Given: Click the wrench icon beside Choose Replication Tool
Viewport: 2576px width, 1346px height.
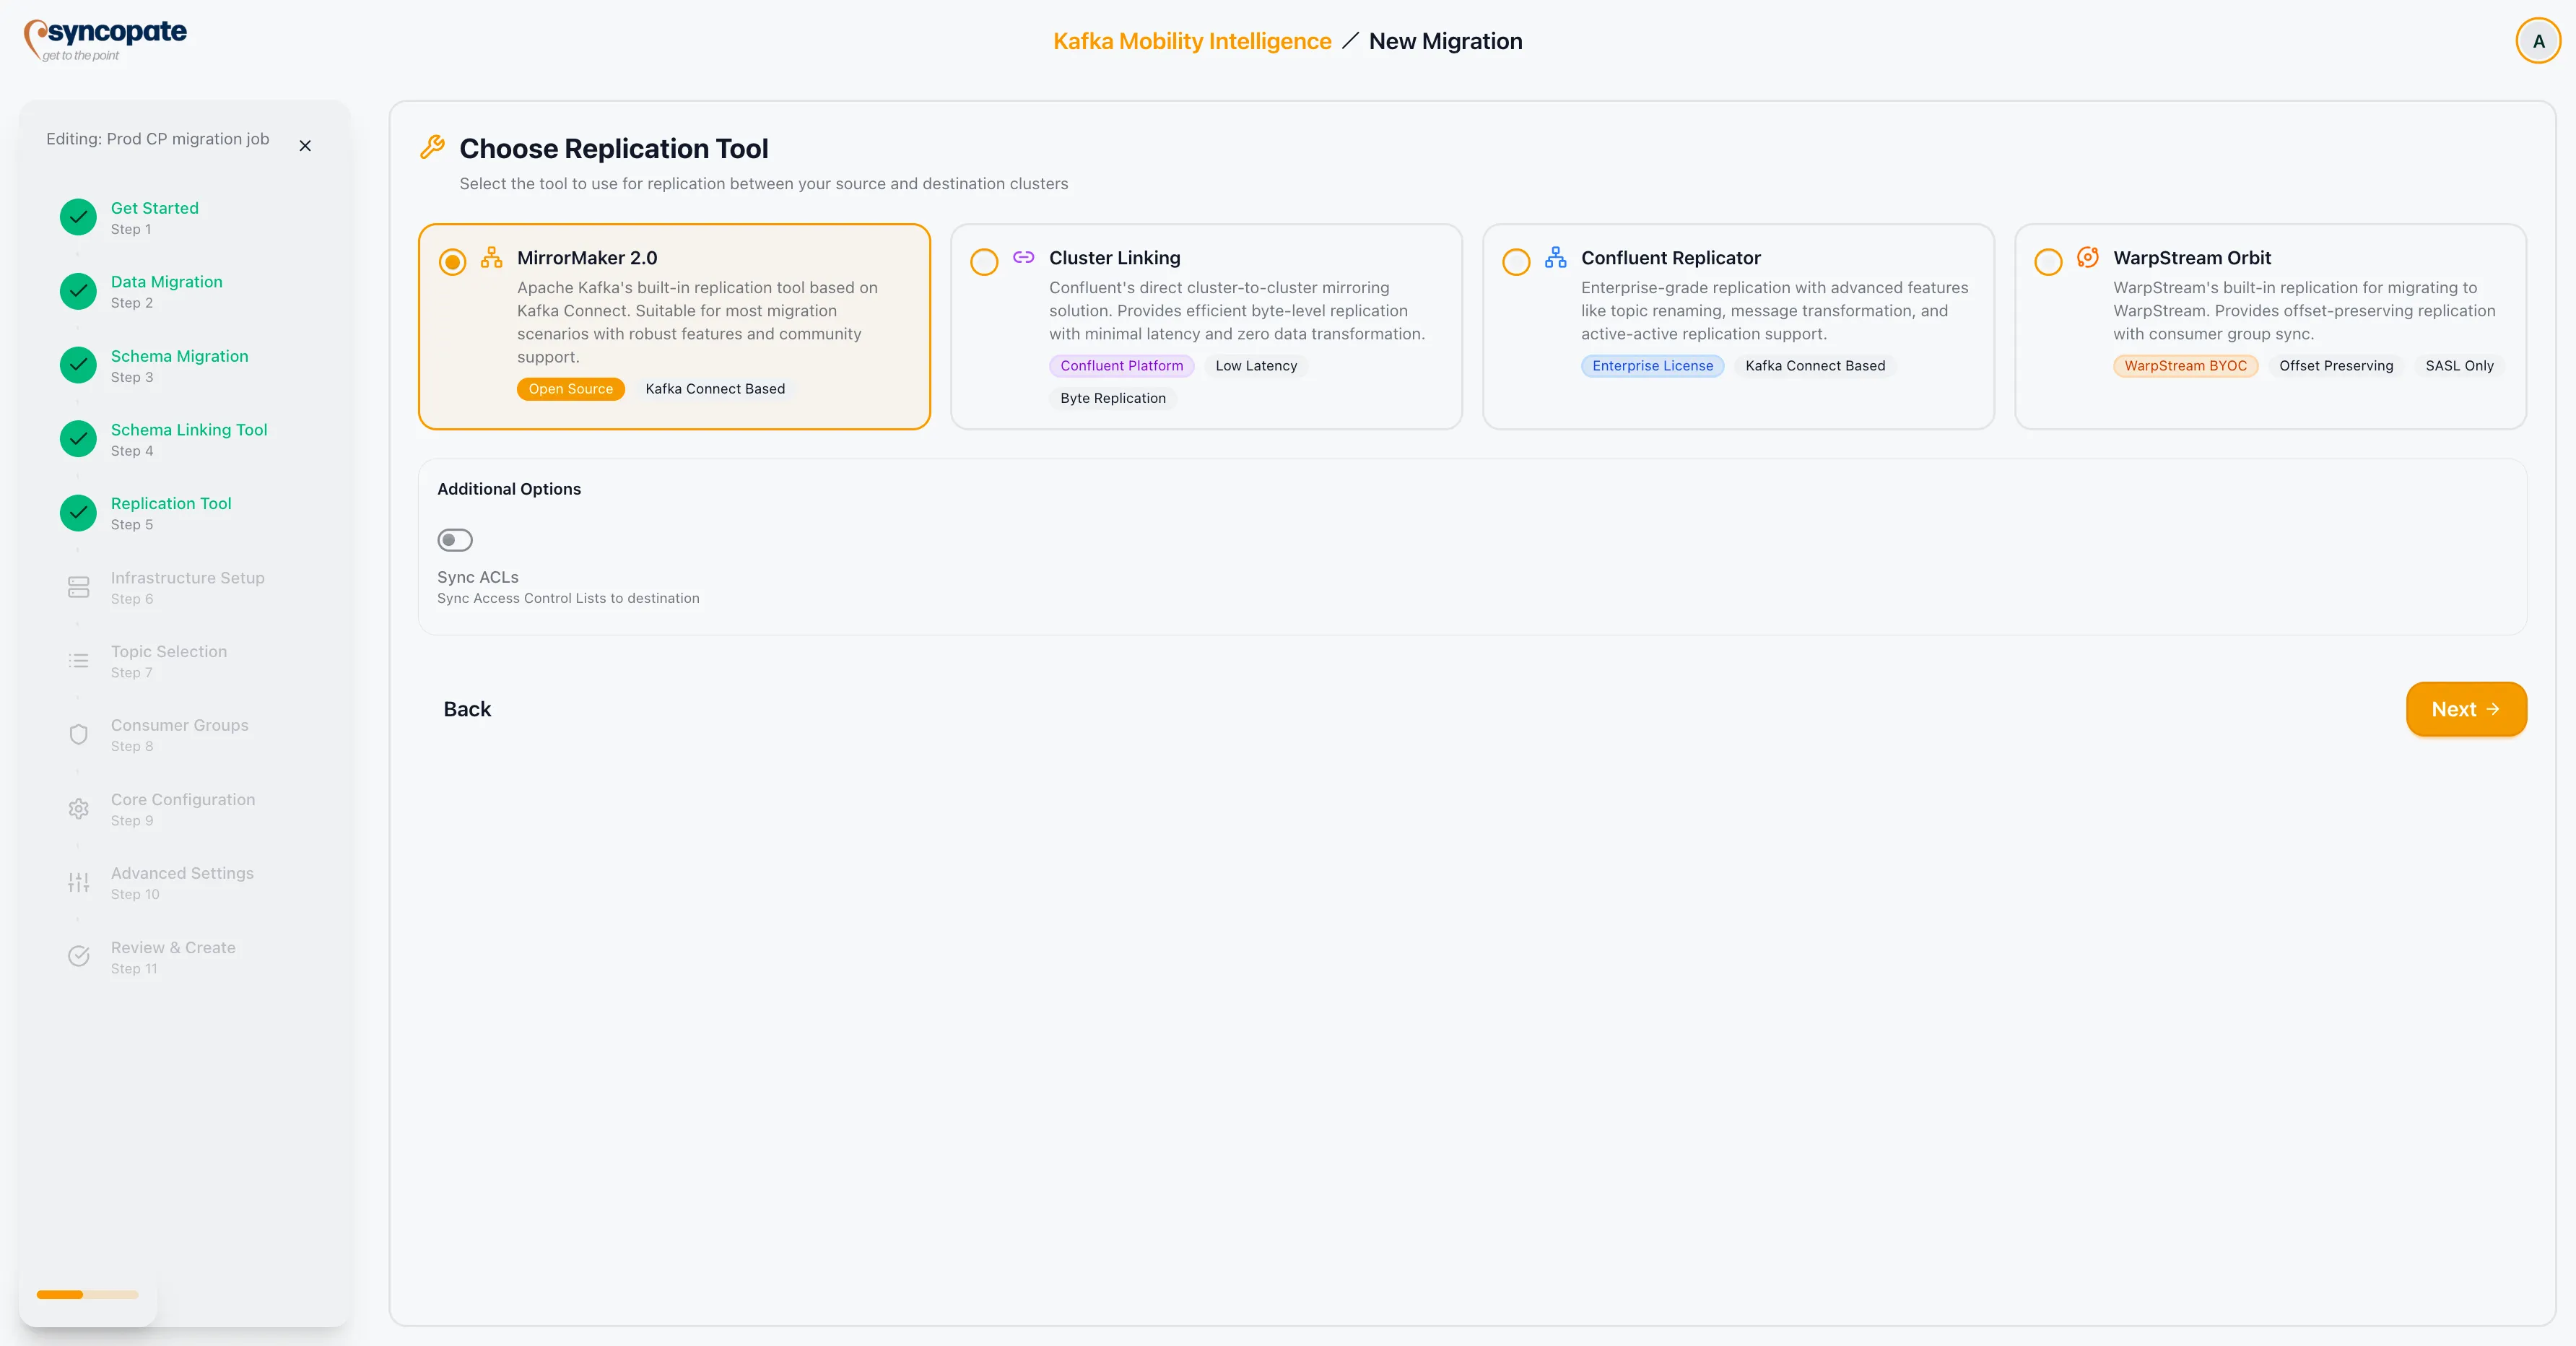Looking at the screenshot, I should coord(432,146).
